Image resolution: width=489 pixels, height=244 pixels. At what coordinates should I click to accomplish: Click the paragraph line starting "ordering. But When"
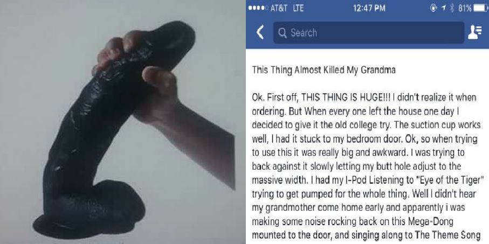[x=355, y=111]
